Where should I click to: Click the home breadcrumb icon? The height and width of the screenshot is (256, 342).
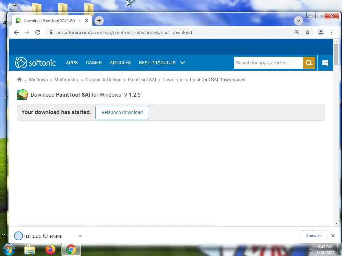click(20, 79)
